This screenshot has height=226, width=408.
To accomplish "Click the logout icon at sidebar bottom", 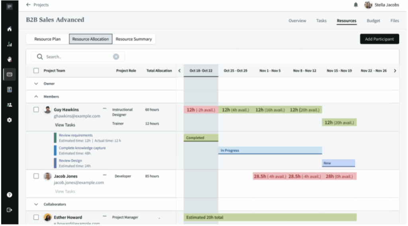I will tap(9, 210).
